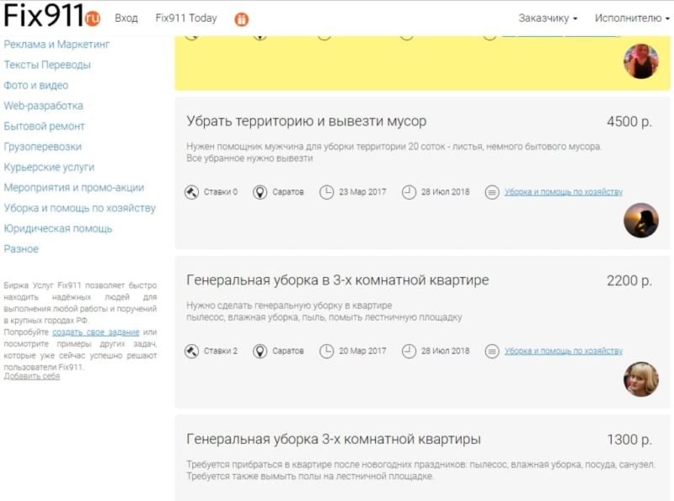Click the Добавить себя link
Viewport: 674px width, 501px height.
tap(32, 376)
